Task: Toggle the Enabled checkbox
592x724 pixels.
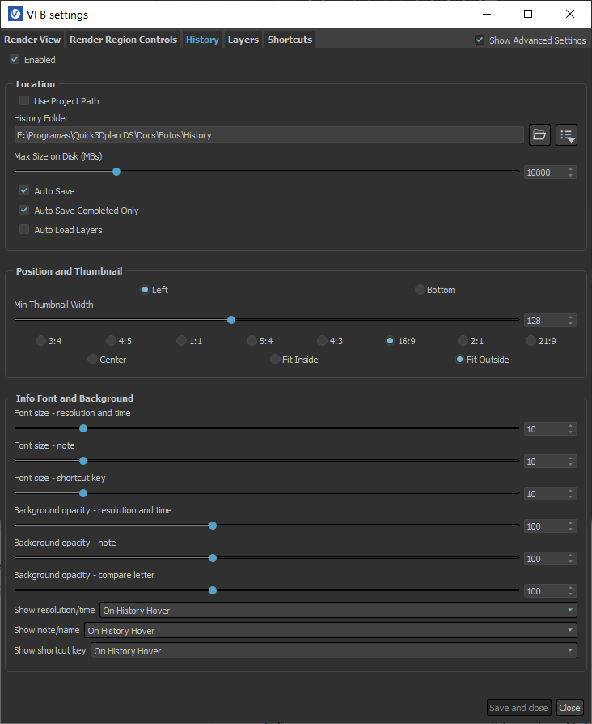Action: [x=15, y=60]
